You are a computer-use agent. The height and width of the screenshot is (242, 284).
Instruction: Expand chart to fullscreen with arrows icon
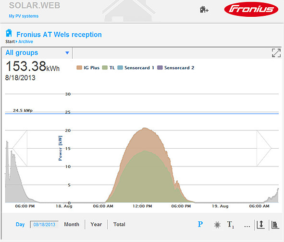coord(276,53)
